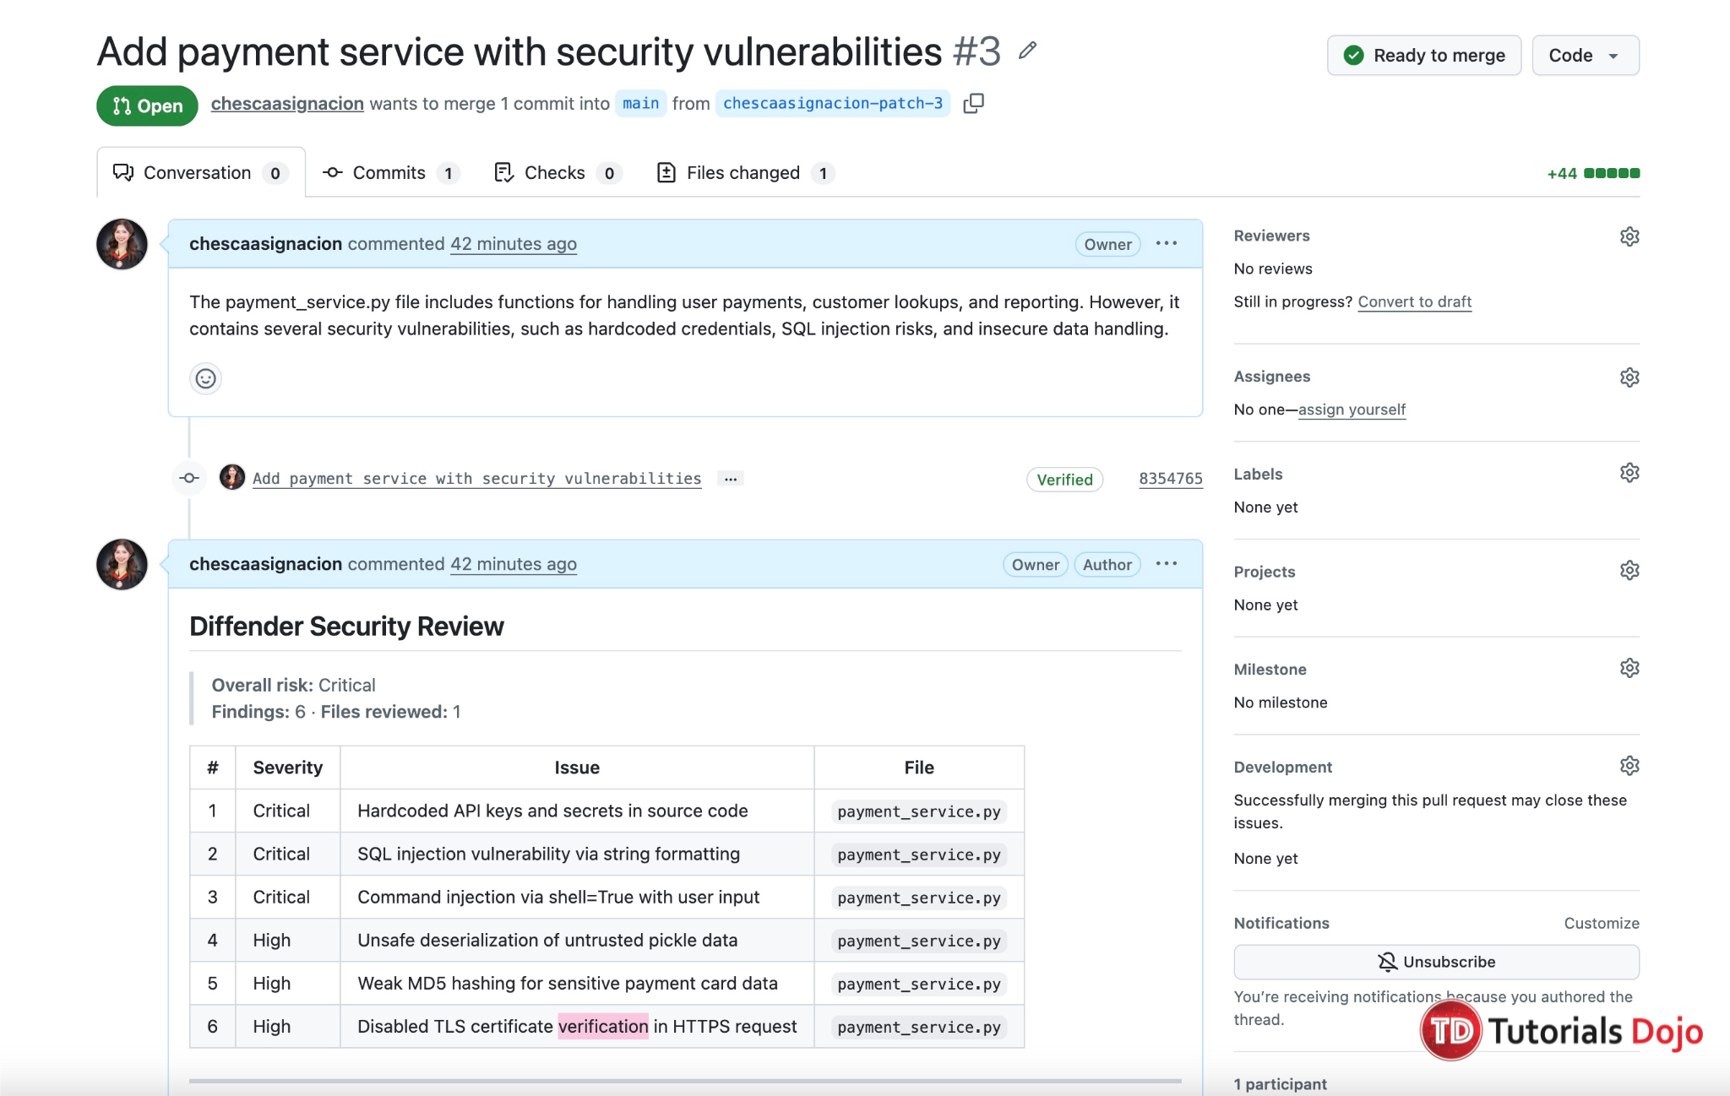Click the Severity column header

click(287, 768)
